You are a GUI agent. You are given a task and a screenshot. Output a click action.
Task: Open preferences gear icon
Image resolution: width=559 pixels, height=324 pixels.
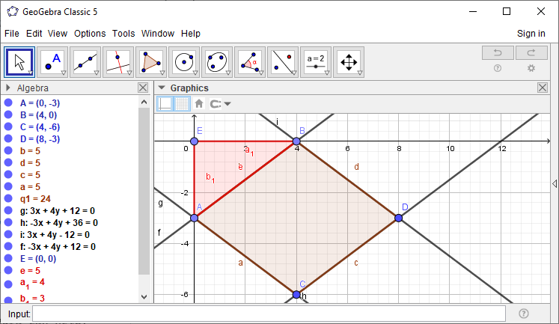[x=531, y=68]
